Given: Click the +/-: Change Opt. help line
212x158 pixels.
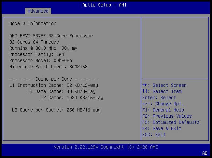Looking at the screenshot, I should [x=163, y=104].
